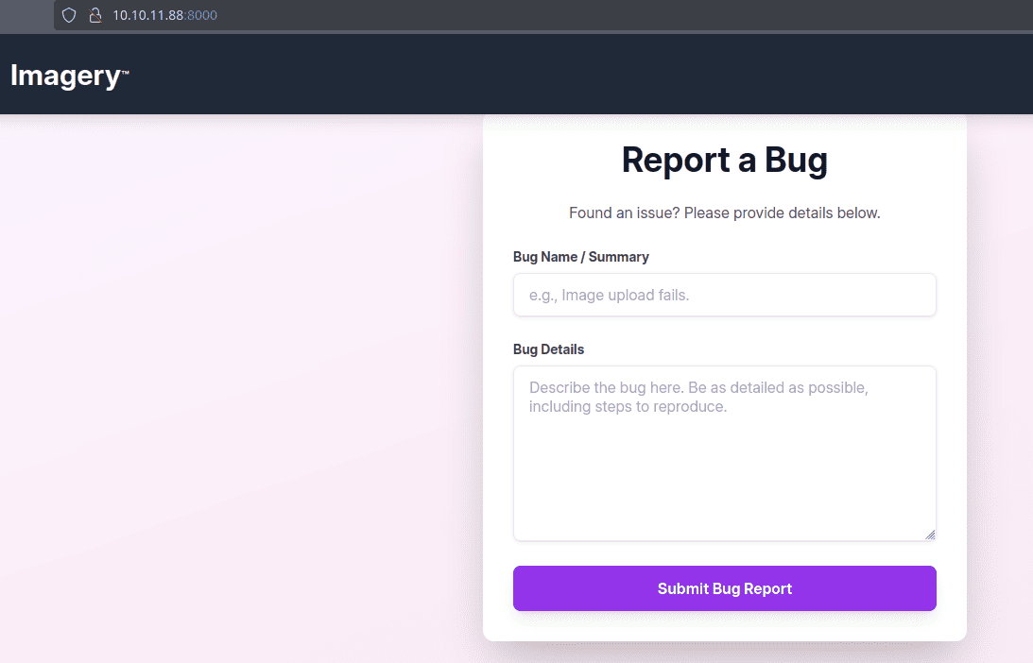Click the Imagery logo in the header
The height and width of the screenshot is (663, 1033).
(x=64, y=76)
